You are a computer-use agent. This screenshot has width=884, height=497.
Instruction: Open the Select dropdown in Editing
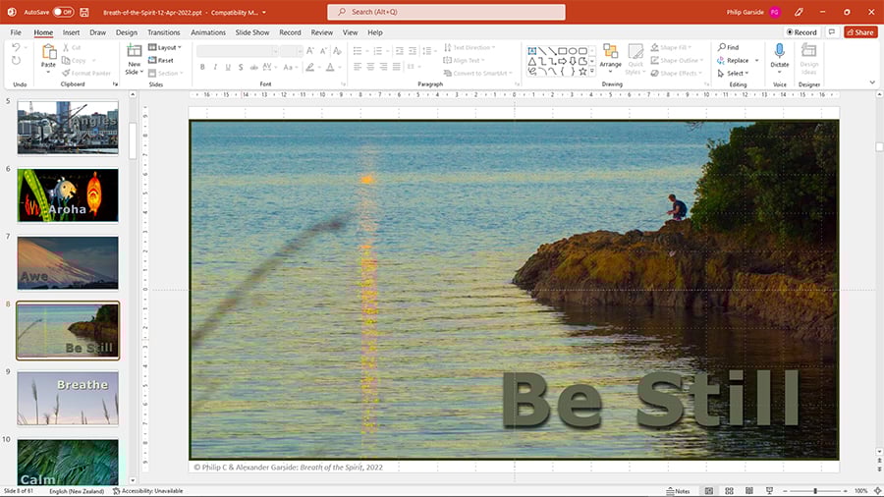coord(733,74)
